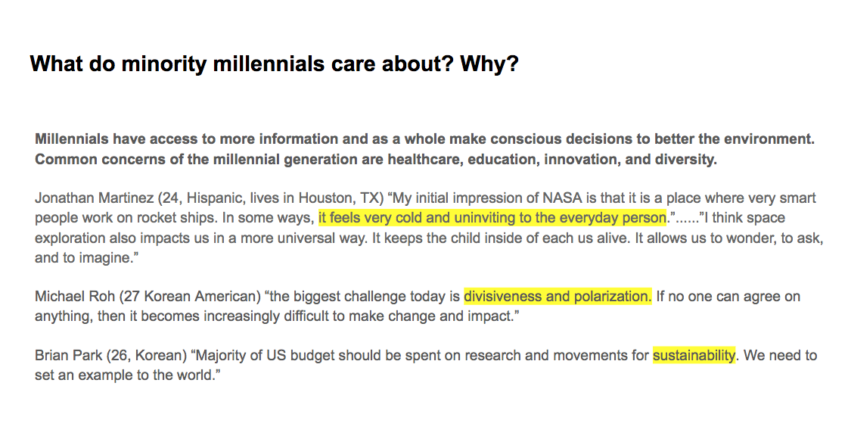The image size is (848, 439).
Task: Click the phrase 'and to imagine.'
Action: [82, 258]
